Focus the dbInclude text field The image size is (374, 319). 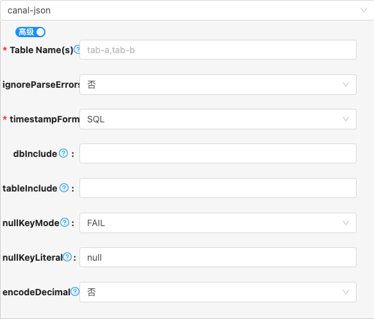[x=218, y=154]
